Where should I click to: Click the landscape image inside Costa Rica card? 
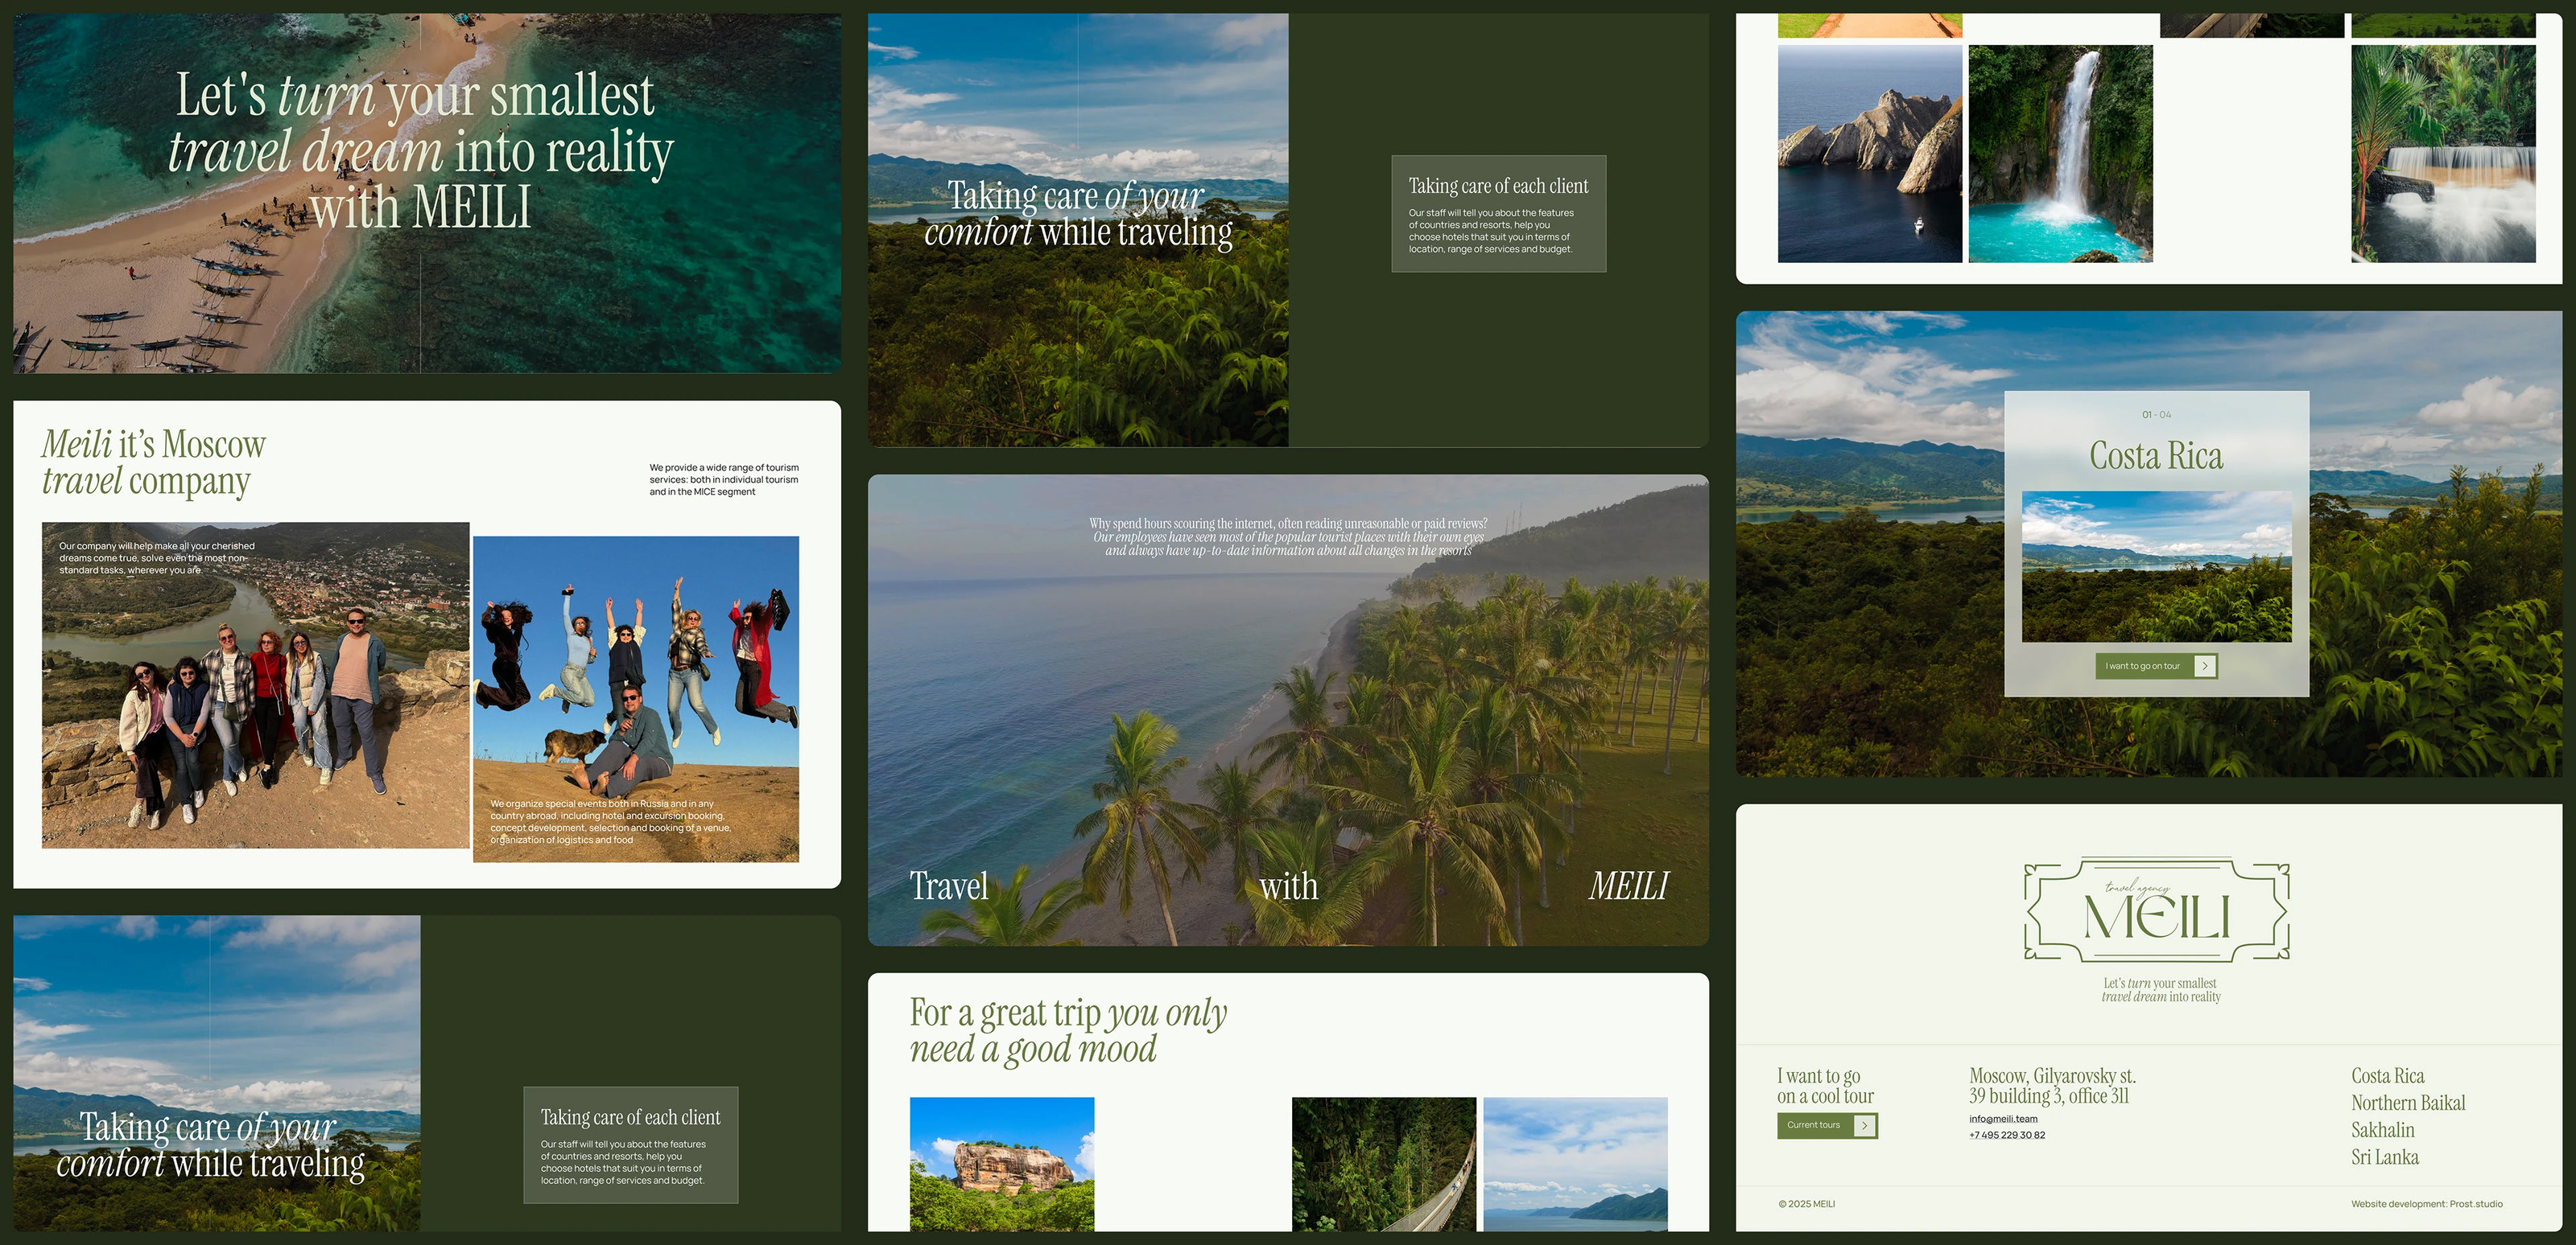click(2156, 566)
